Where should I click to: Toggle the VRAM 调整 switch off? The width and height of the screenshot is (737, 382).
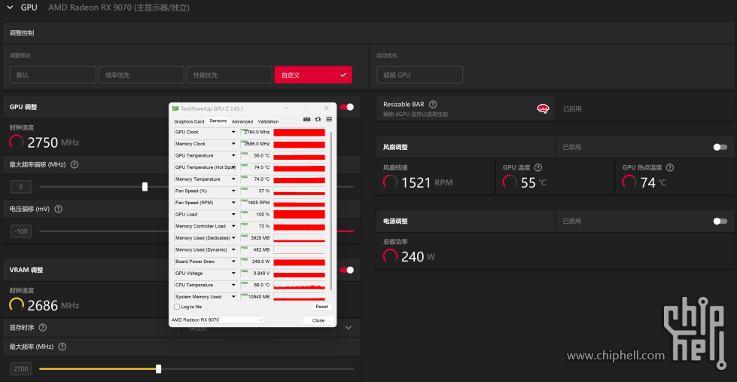click(x=347, y=270)
